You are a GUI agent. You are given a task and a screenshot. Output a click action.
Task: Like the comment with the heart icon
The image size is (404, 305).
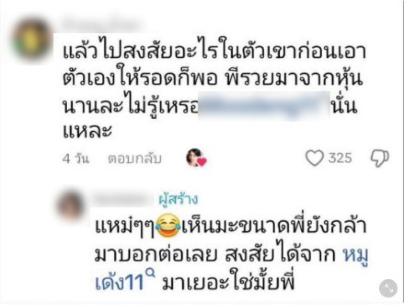click(314, 158)
